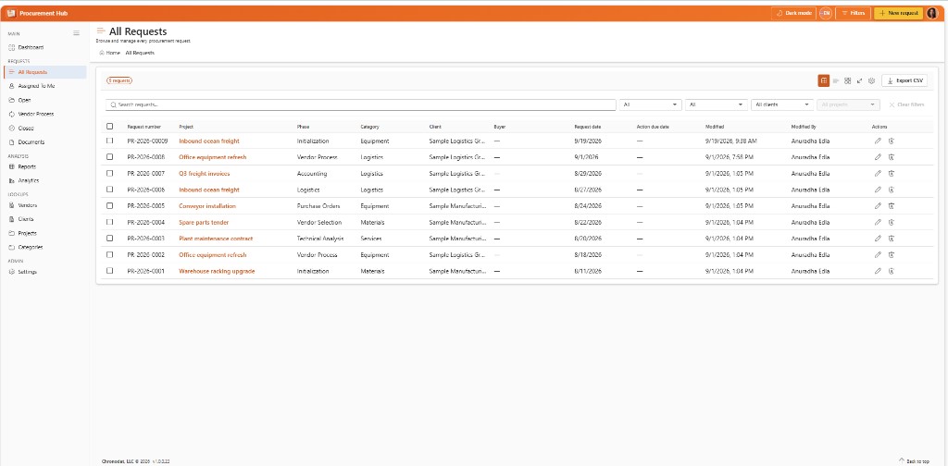Open the Documents page
Viewport: 948px width, 466px height.
[44, 142]
